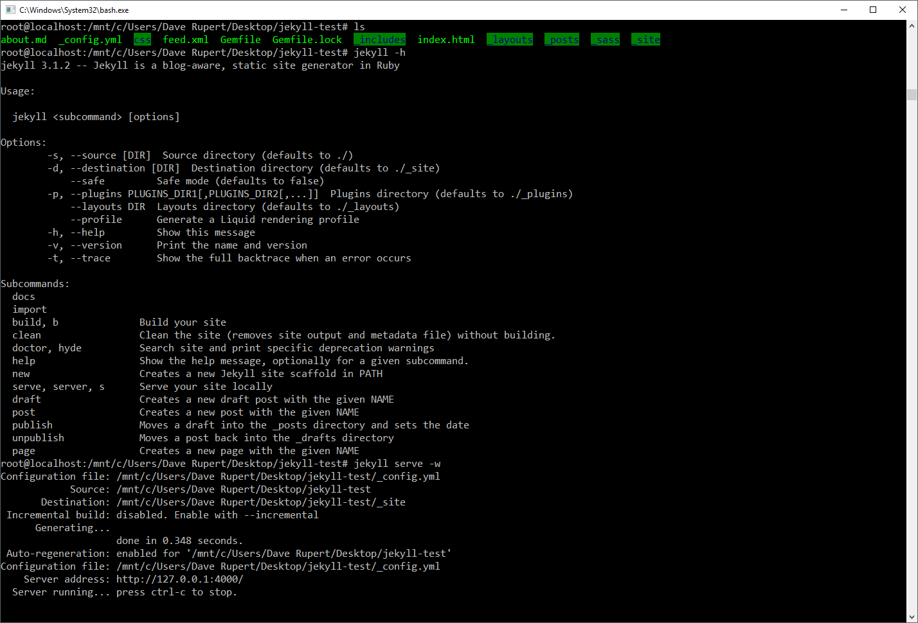Click the 'about.md' file name
The image size is (918, 623).
click(24, 40)
